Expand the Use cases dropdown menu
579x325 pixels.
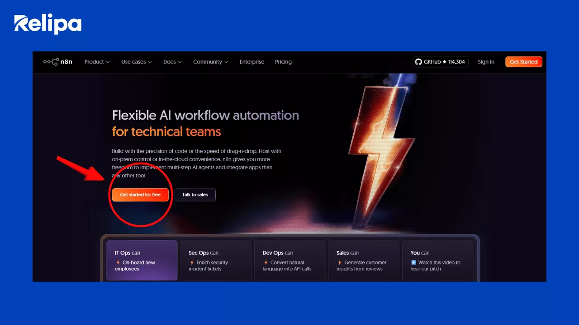[137, 62]
